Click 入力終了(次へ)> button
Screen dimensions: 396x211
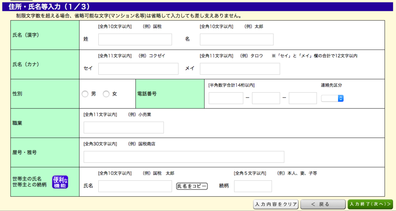[x=370, y=204]
